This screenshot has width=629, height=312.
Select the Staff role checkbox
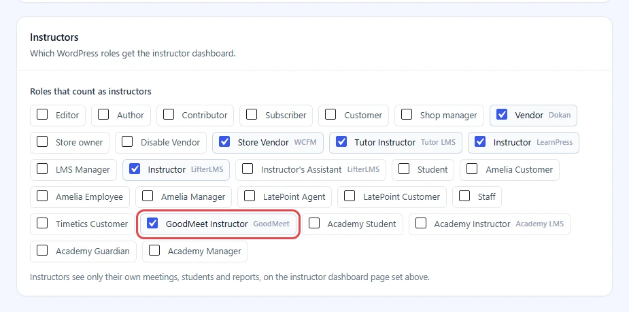[464, 196]
